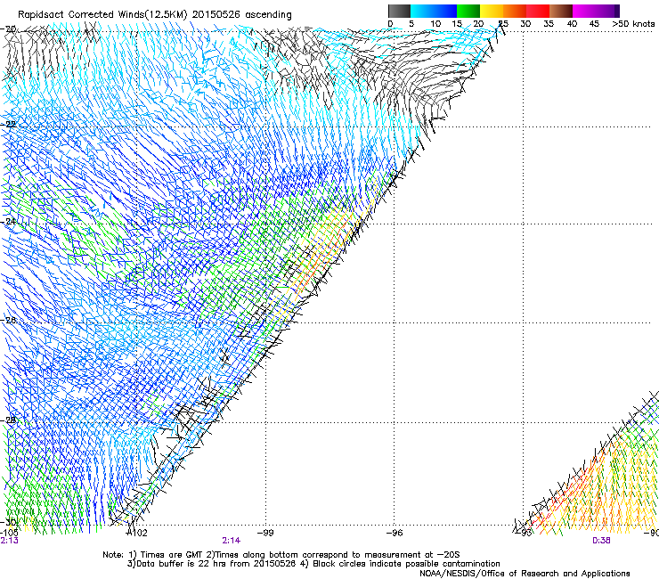Click the dark purple >50 knots swatch
The height and width of the screenshot is (579, 659).
pyautogui.click(x=617, y=11)
